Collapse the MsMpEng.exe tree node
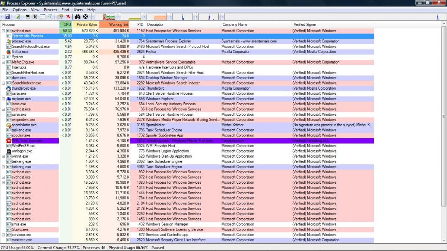This screenshot has width=447, height=251. point(3,62)
